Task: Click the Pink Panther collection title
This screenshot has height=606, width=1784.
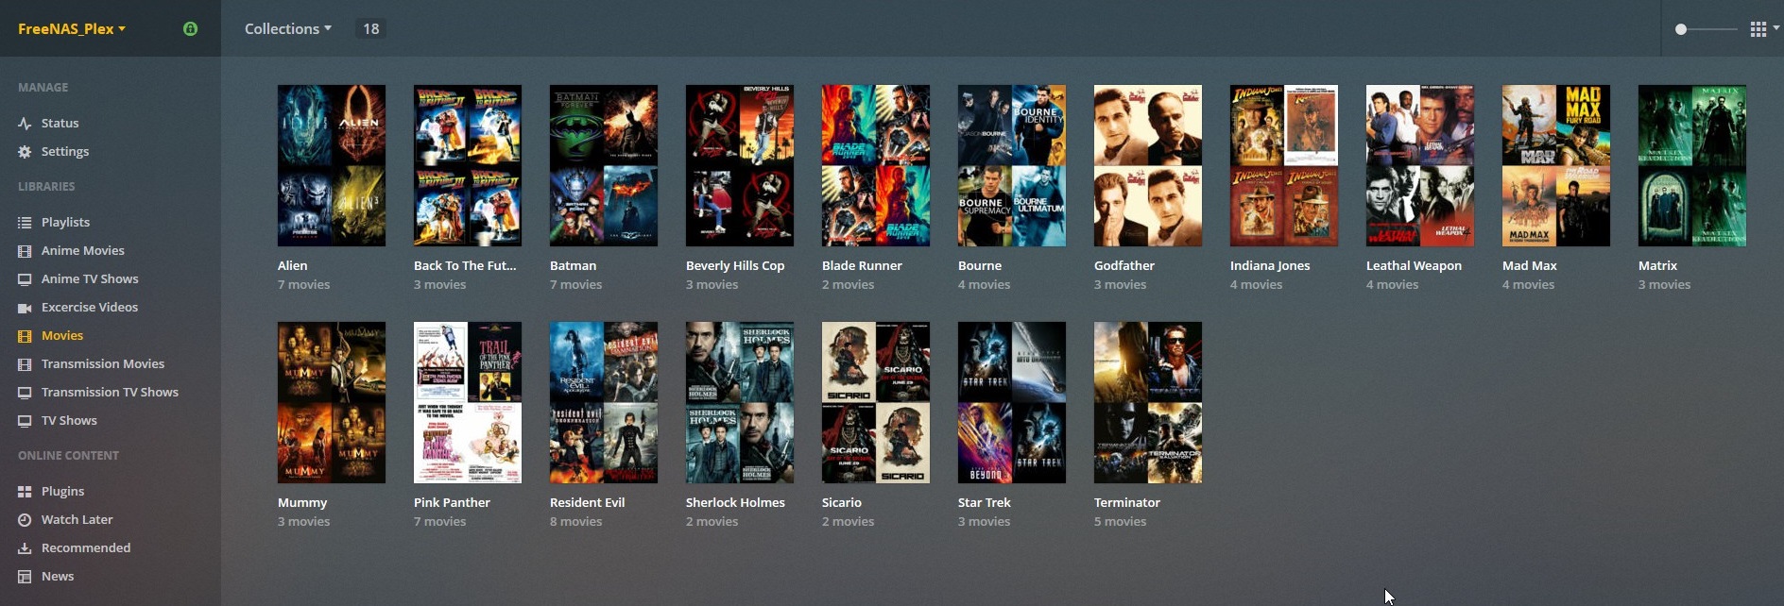Action: click(x=453, y=502)
